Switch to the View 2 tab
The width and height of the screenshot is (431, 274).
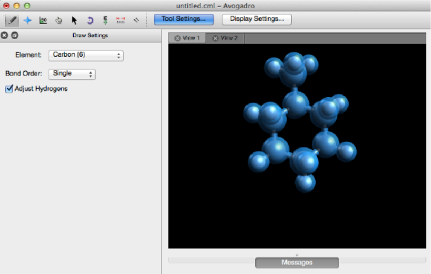tap(229, 38)
